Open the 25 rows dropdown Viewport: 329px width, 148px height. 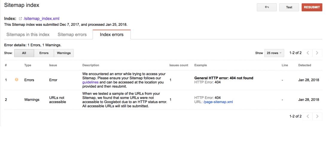point(274,53)
